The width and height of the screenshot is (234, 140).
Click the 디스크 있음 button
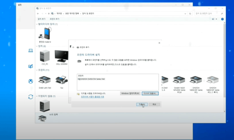click(x=150, y=93)
